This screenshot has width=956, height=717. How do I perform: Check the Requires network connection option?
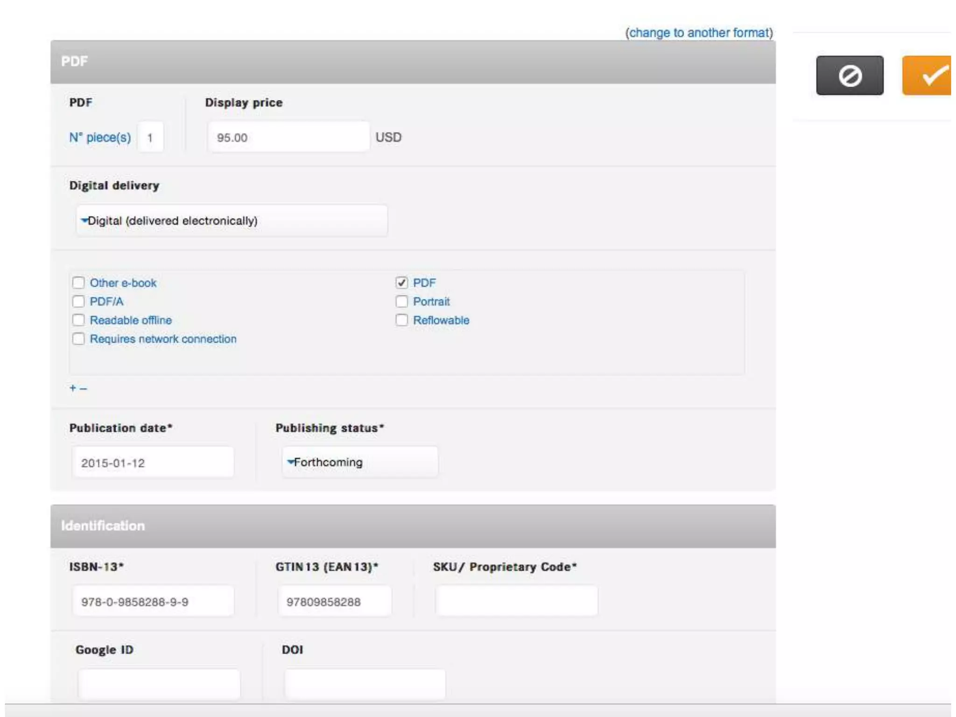(x=78, y=339)
